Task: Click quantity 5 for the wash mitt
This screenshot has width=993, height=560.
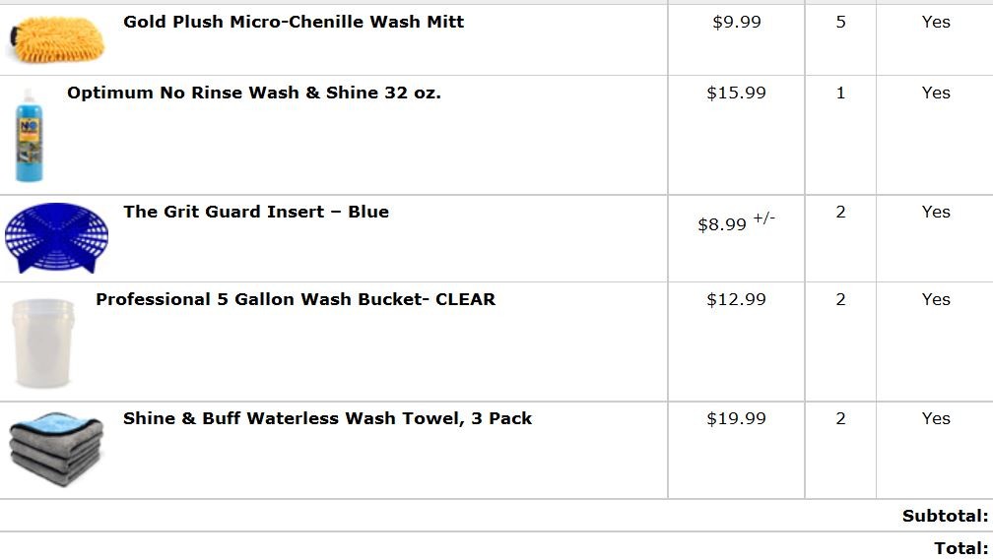Action: 840,23
